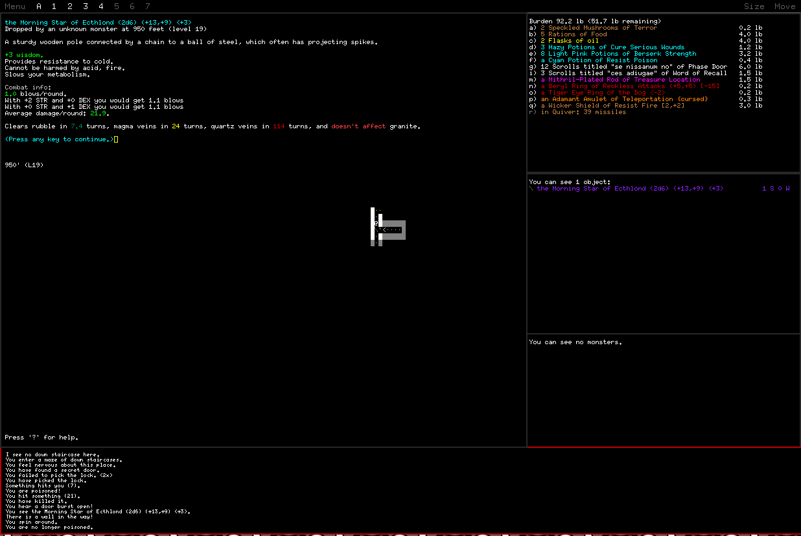Click 'Clears rubble in 7.4 turns' digging line

click(x=213, y=126)
